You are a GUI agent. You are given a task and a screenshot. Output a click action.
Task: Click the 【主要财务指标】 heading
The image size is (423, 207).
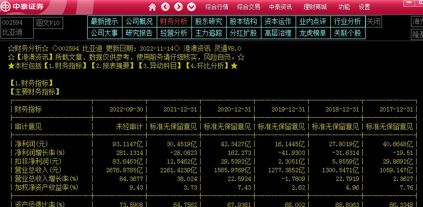pos(34,92)
